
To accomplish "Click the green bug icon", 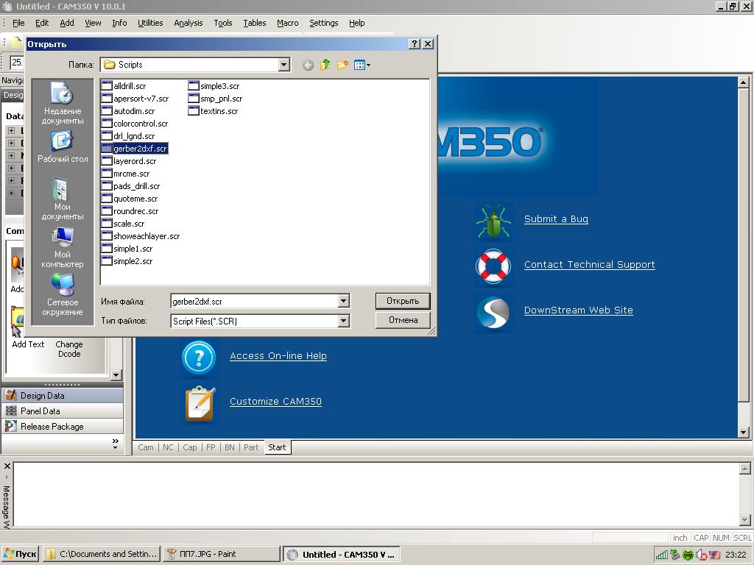I will (493, 221).
